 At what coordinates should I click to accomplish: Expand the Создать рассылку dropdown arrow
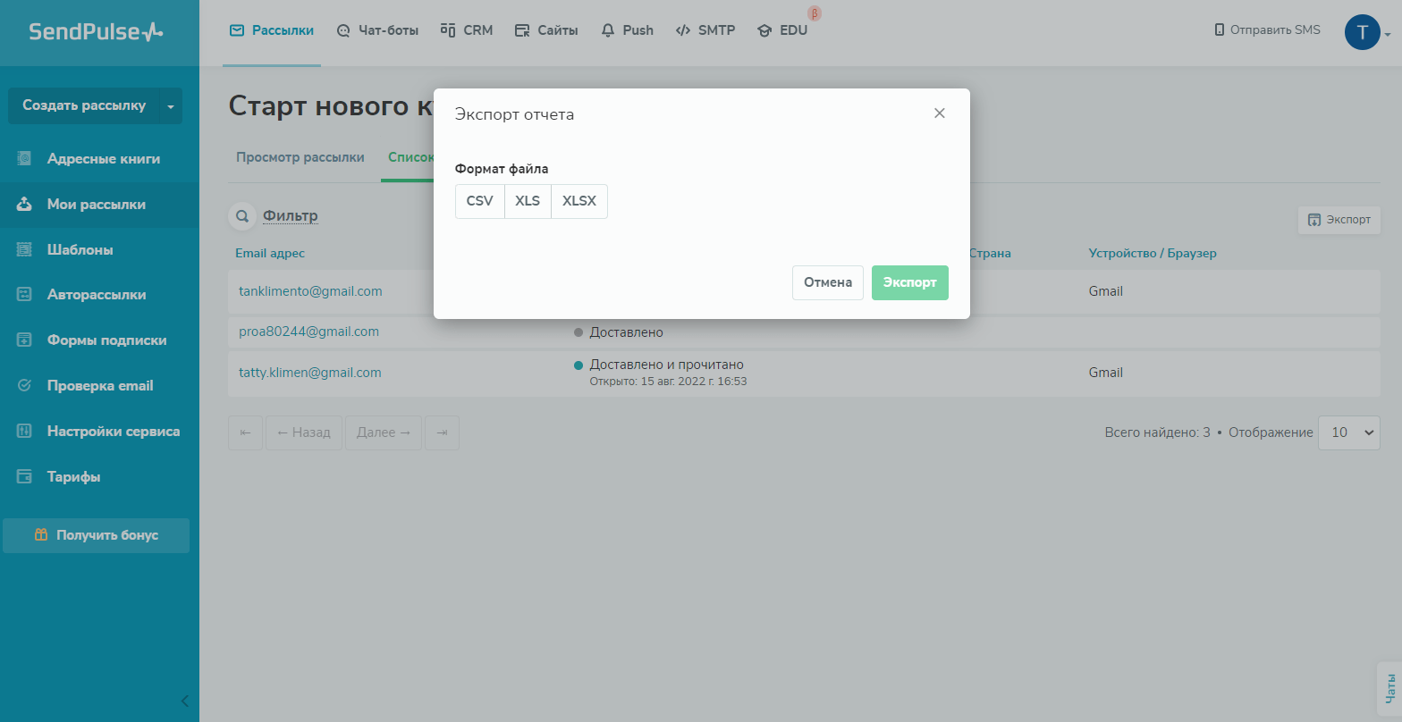171,106
